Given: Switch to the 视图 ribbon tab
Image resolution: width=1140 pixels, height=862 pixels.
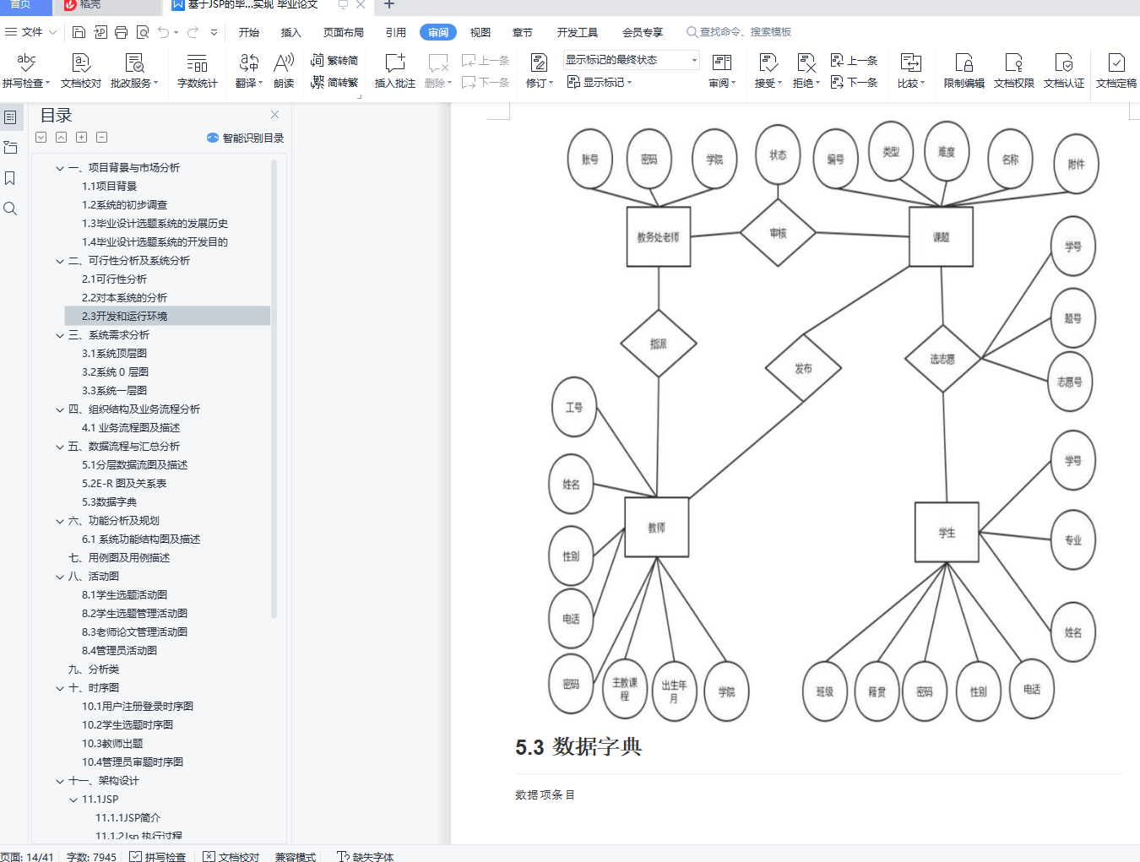Looking at the screenshot, I should [x=480, y=32].
